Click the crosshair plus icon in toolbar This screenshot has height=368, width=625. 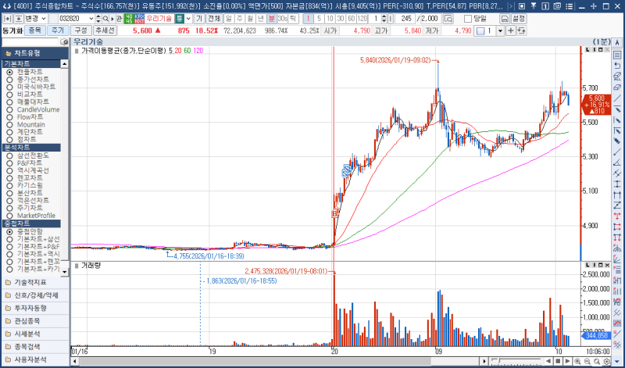click(x=510, y=30)
